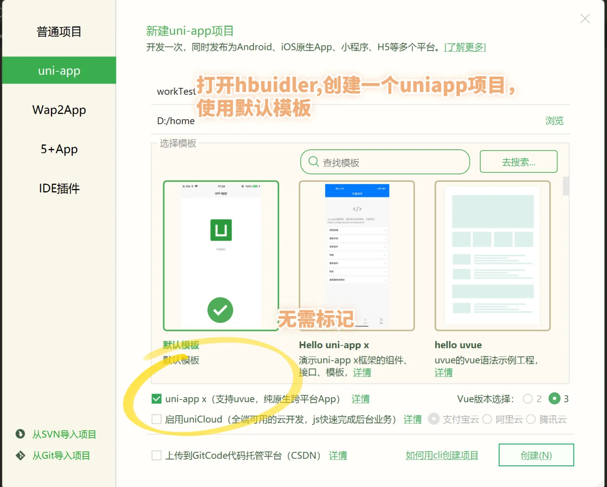This screenshot has width=607, height=487.
Task: Switch to the Wap2App tab
Action: [59, 110]
